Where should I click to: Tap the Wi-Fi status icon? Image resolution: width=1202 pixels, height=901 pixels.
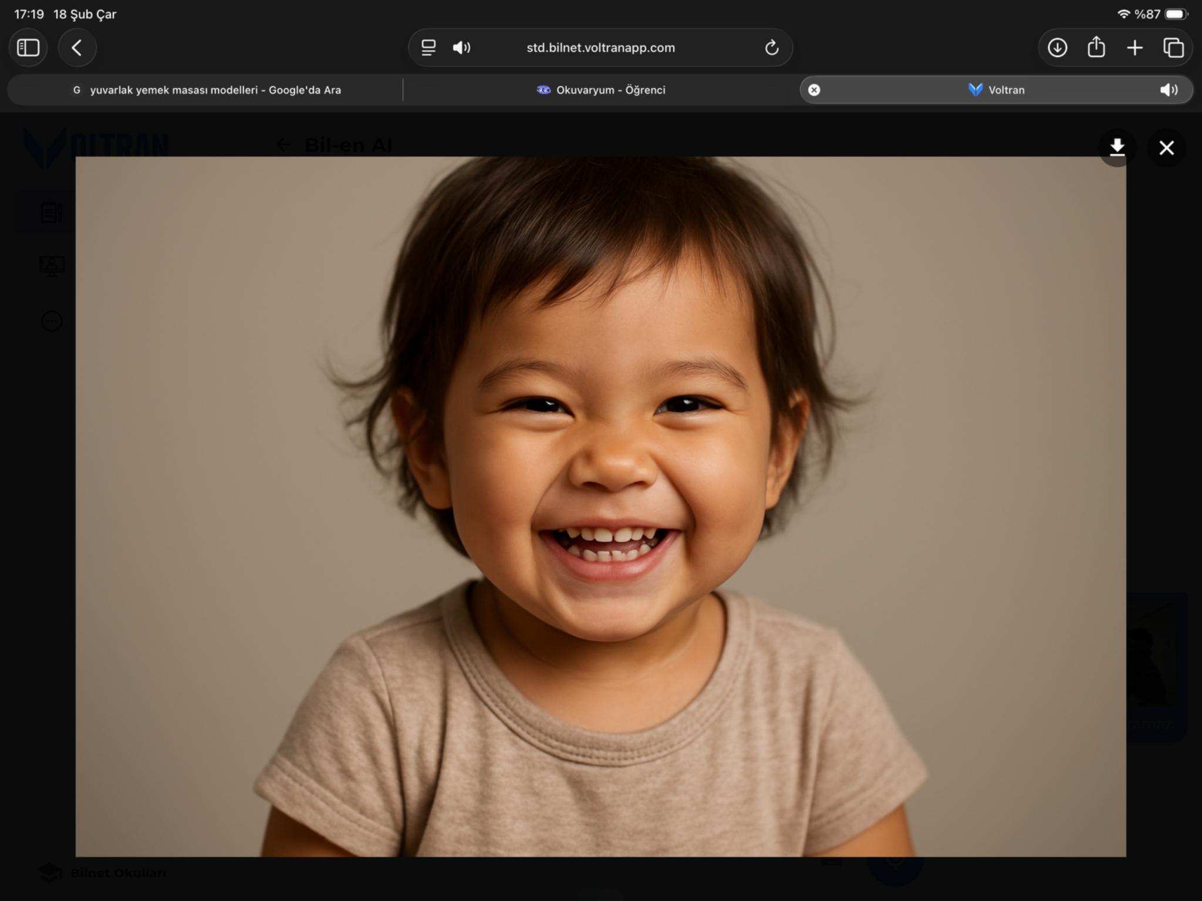[1123, 14]
